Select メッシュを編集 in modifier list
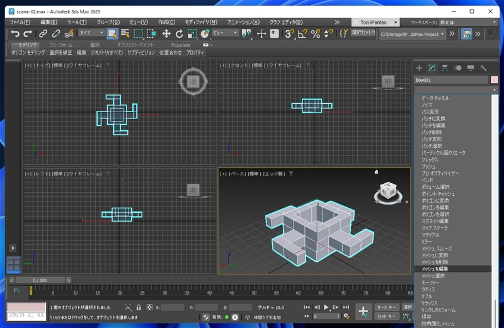Image resolution: width=504 pixels, height=328 pixels. pos(452,269)
